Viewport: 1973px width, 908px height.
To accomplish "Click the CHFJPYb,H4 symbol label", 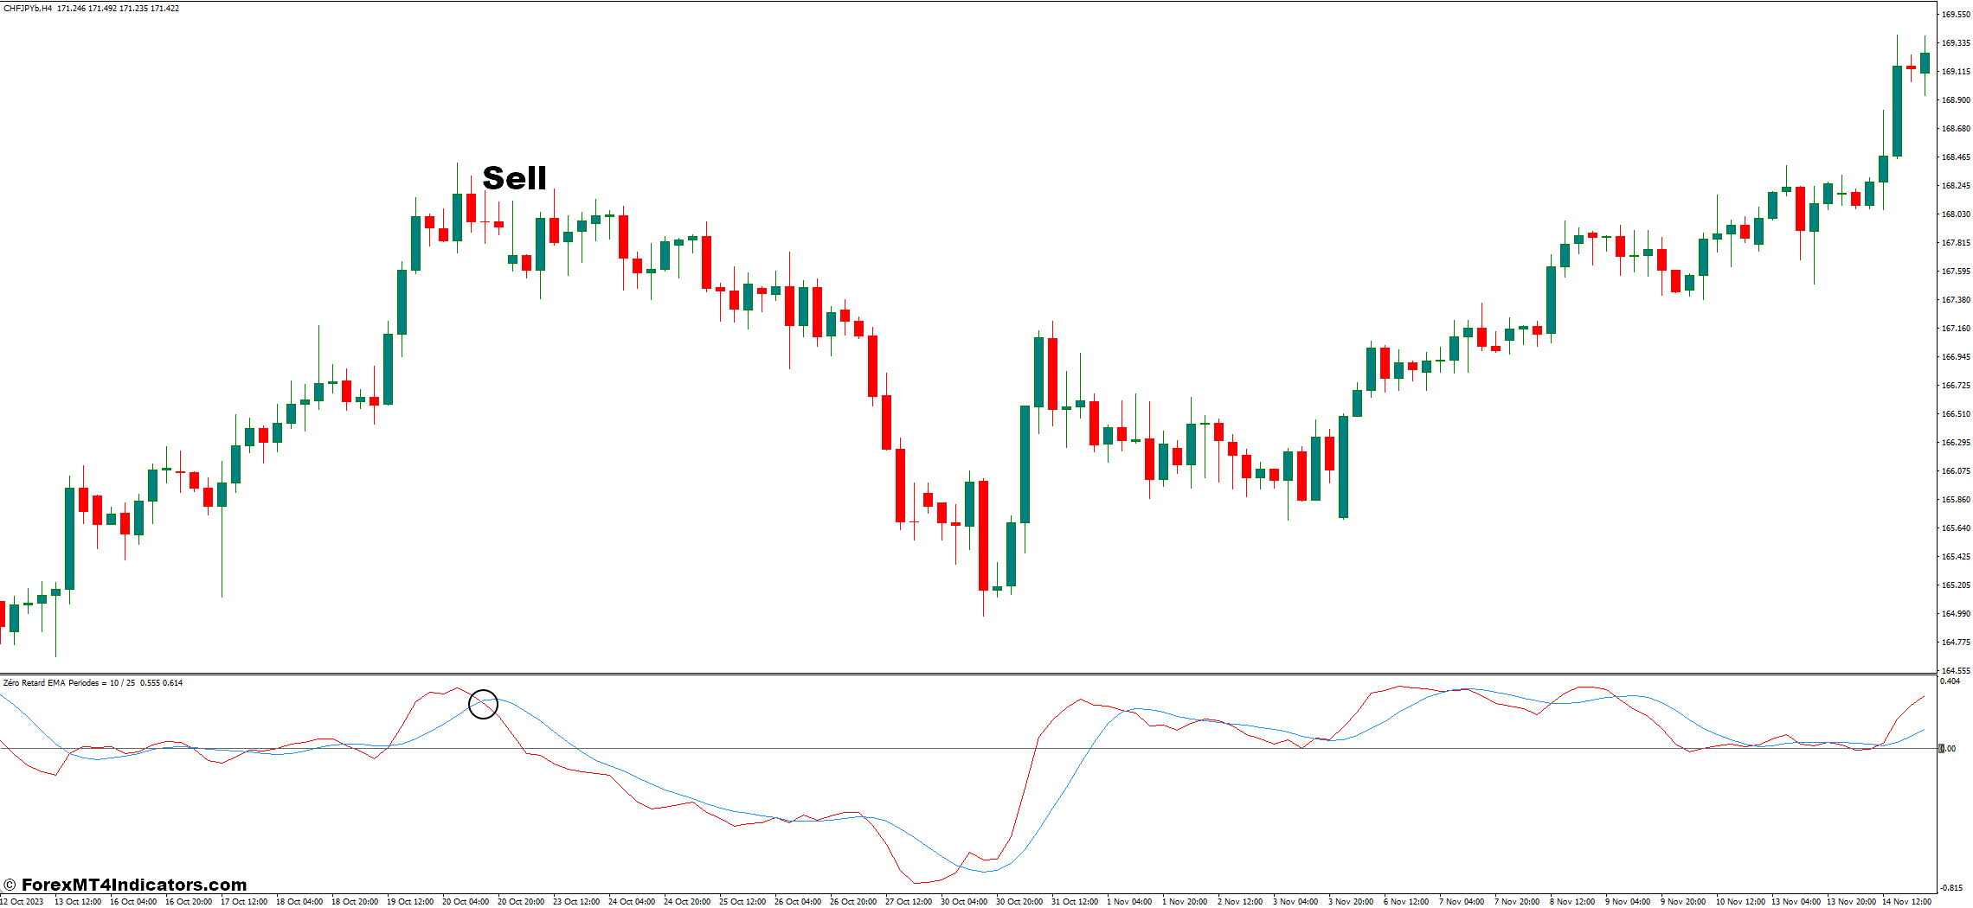I will [x=28, y=8].
